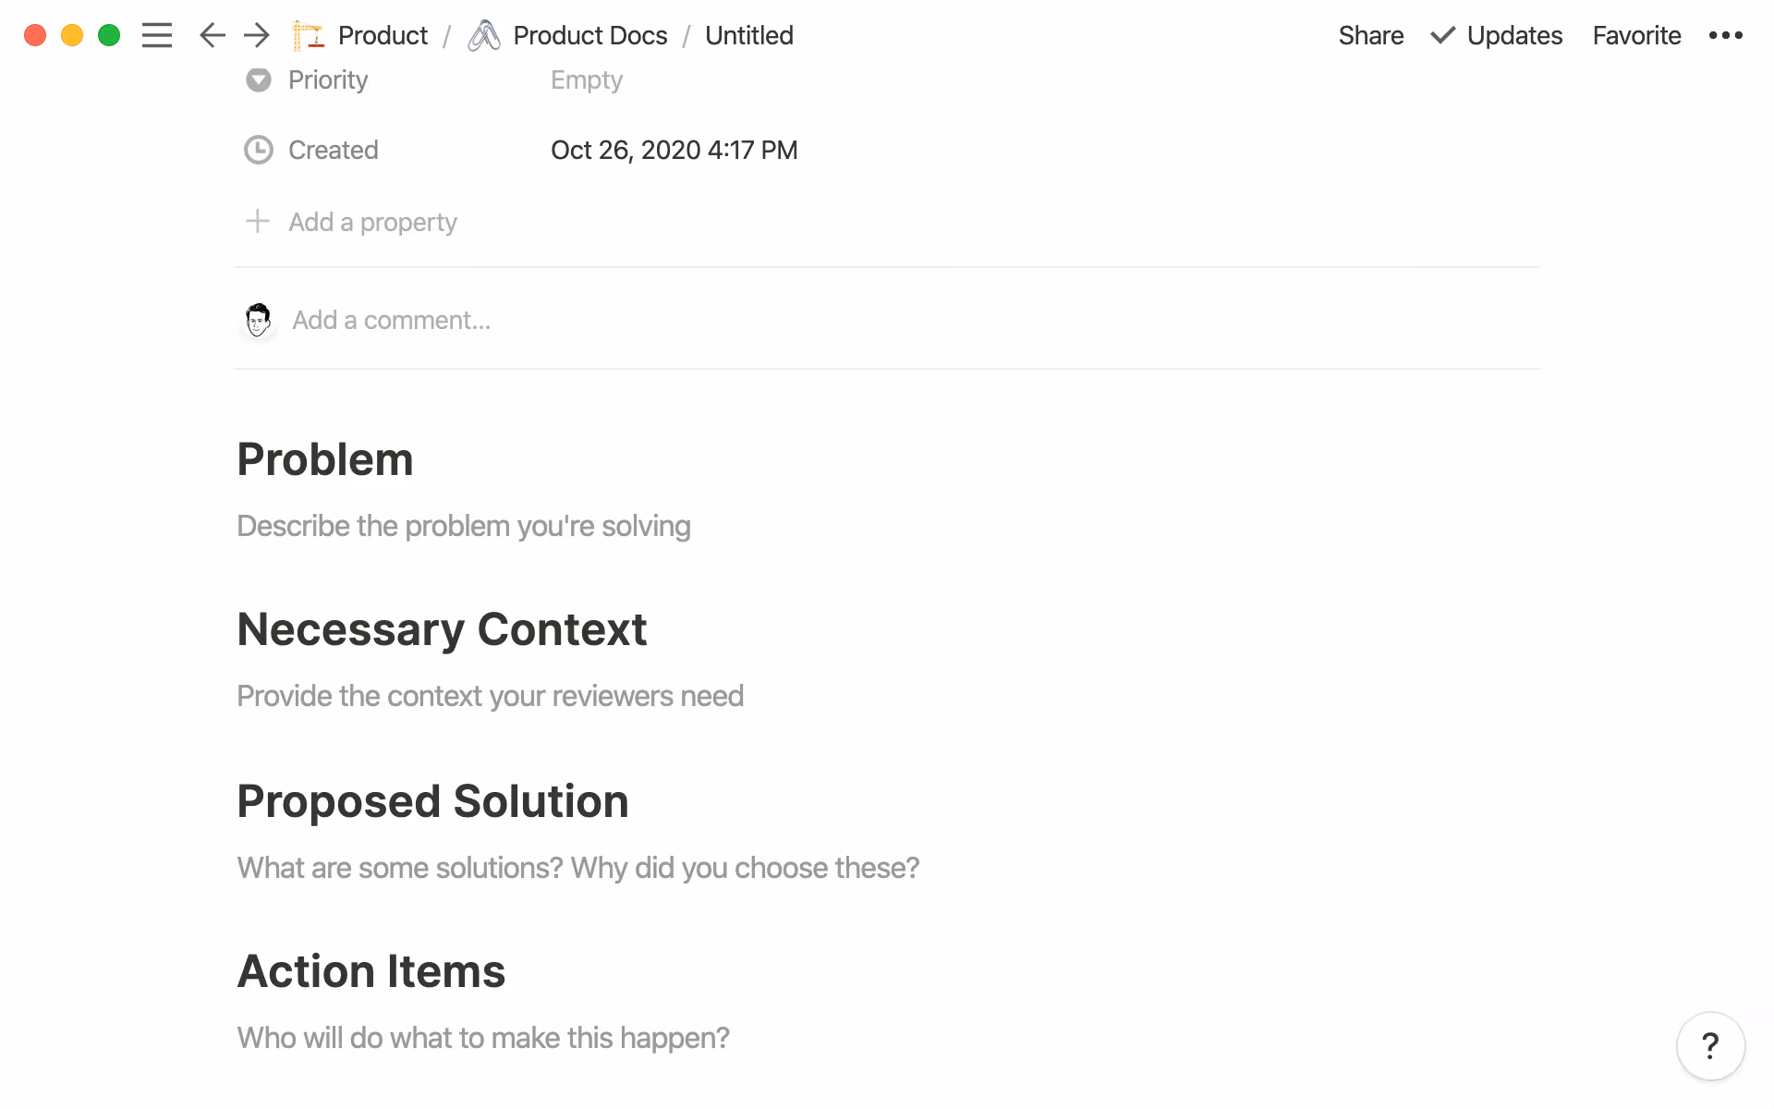The image size is (1774, 1109).
Task: Click the clock icon beside Created
Action: (258, 150)
